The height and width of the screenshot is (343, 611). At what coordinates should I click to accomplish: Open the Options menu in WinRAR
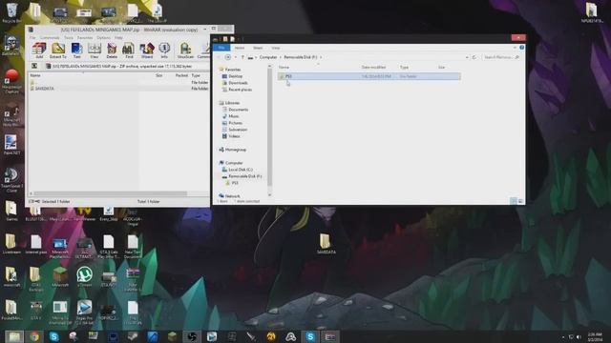click(x=104, y=38)
